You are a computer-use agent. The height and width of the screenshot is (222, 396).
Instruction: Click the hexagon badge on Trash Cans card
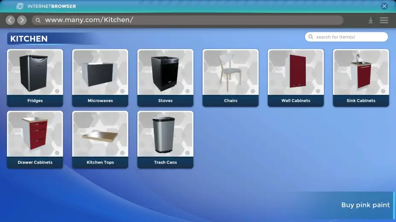(188, 153)
